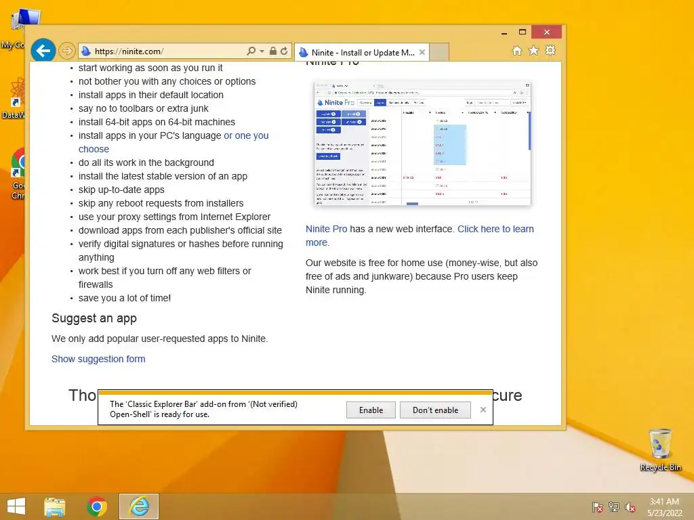
Task: Click the Ninite Pro screenshot thumbnail
Action: [x=422, y=144]
